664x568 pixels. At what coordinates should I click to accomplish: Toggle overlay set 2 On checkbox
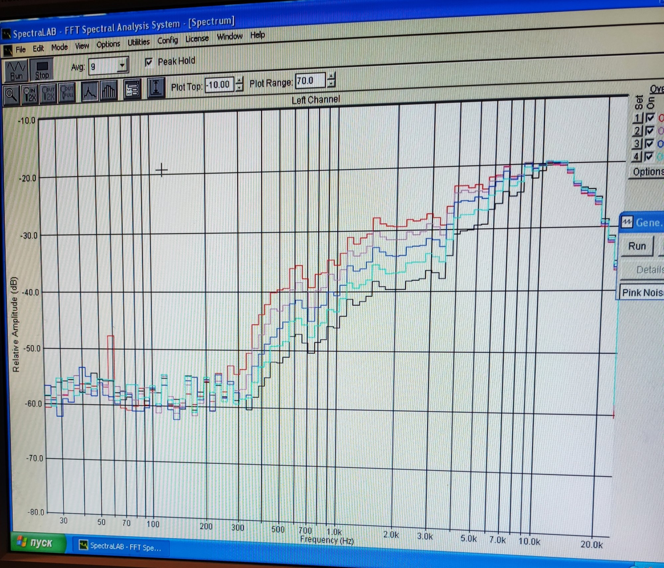click(x=650, y=131)
